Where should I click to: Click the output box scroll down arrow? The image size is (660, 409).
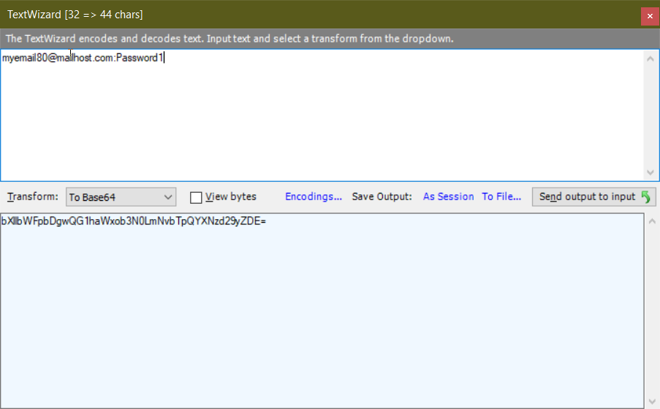(652, 402)
